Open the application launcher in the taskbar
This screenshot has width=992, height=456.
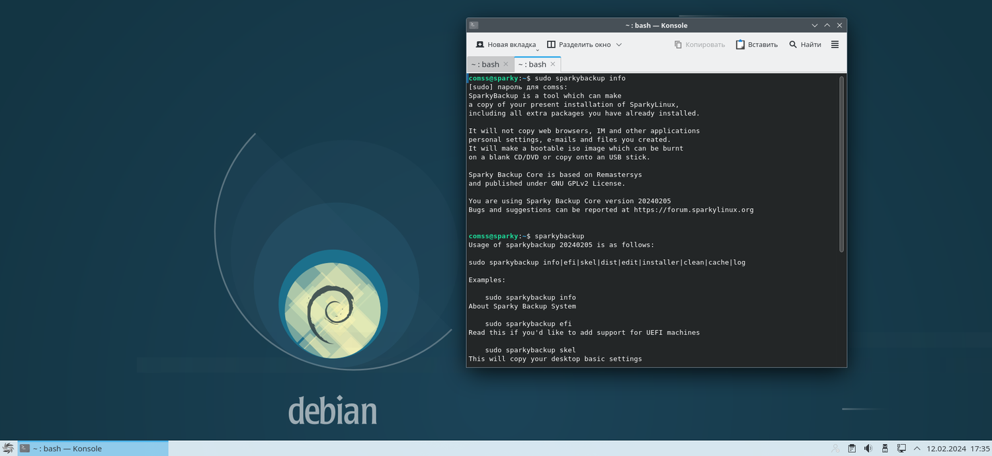(x=8, y=448)
